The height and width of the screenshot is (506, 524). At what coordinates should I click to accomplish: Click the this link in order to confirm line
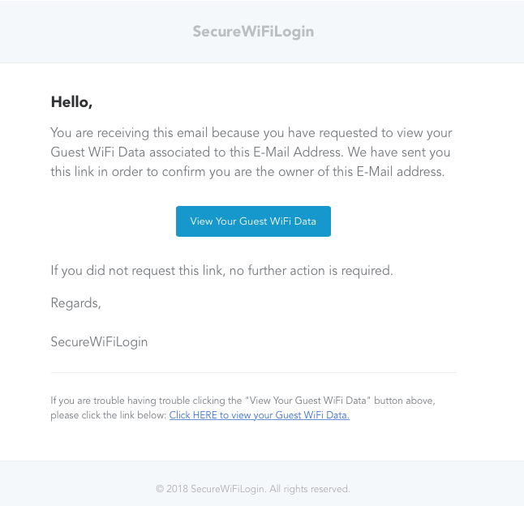click(x=247, y=172)
